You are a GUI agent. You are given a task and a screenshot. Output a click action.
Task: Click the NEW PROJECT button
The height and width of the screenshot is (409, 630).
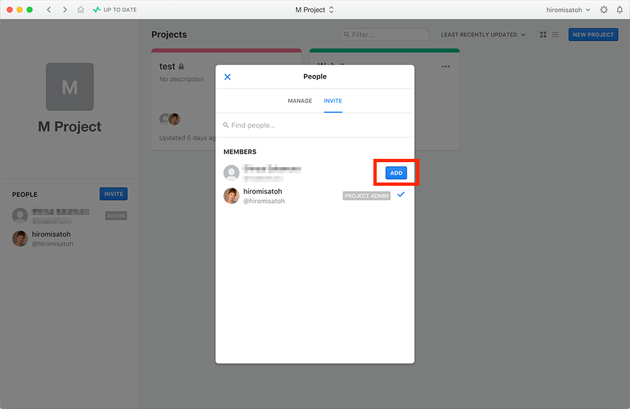coord(593,35)
